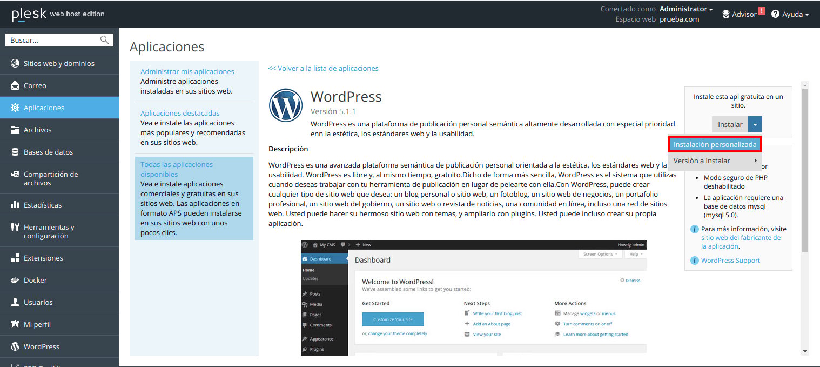Open the Administrator account dropdown

coord(687,9)
